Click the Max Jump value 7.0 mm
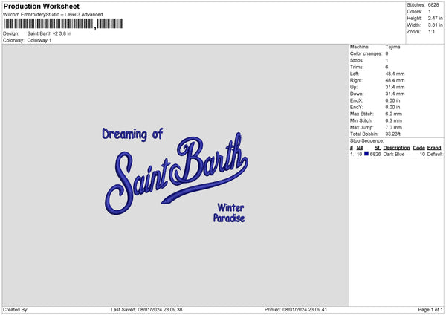 pyautogui.click(x=394, y=127)
